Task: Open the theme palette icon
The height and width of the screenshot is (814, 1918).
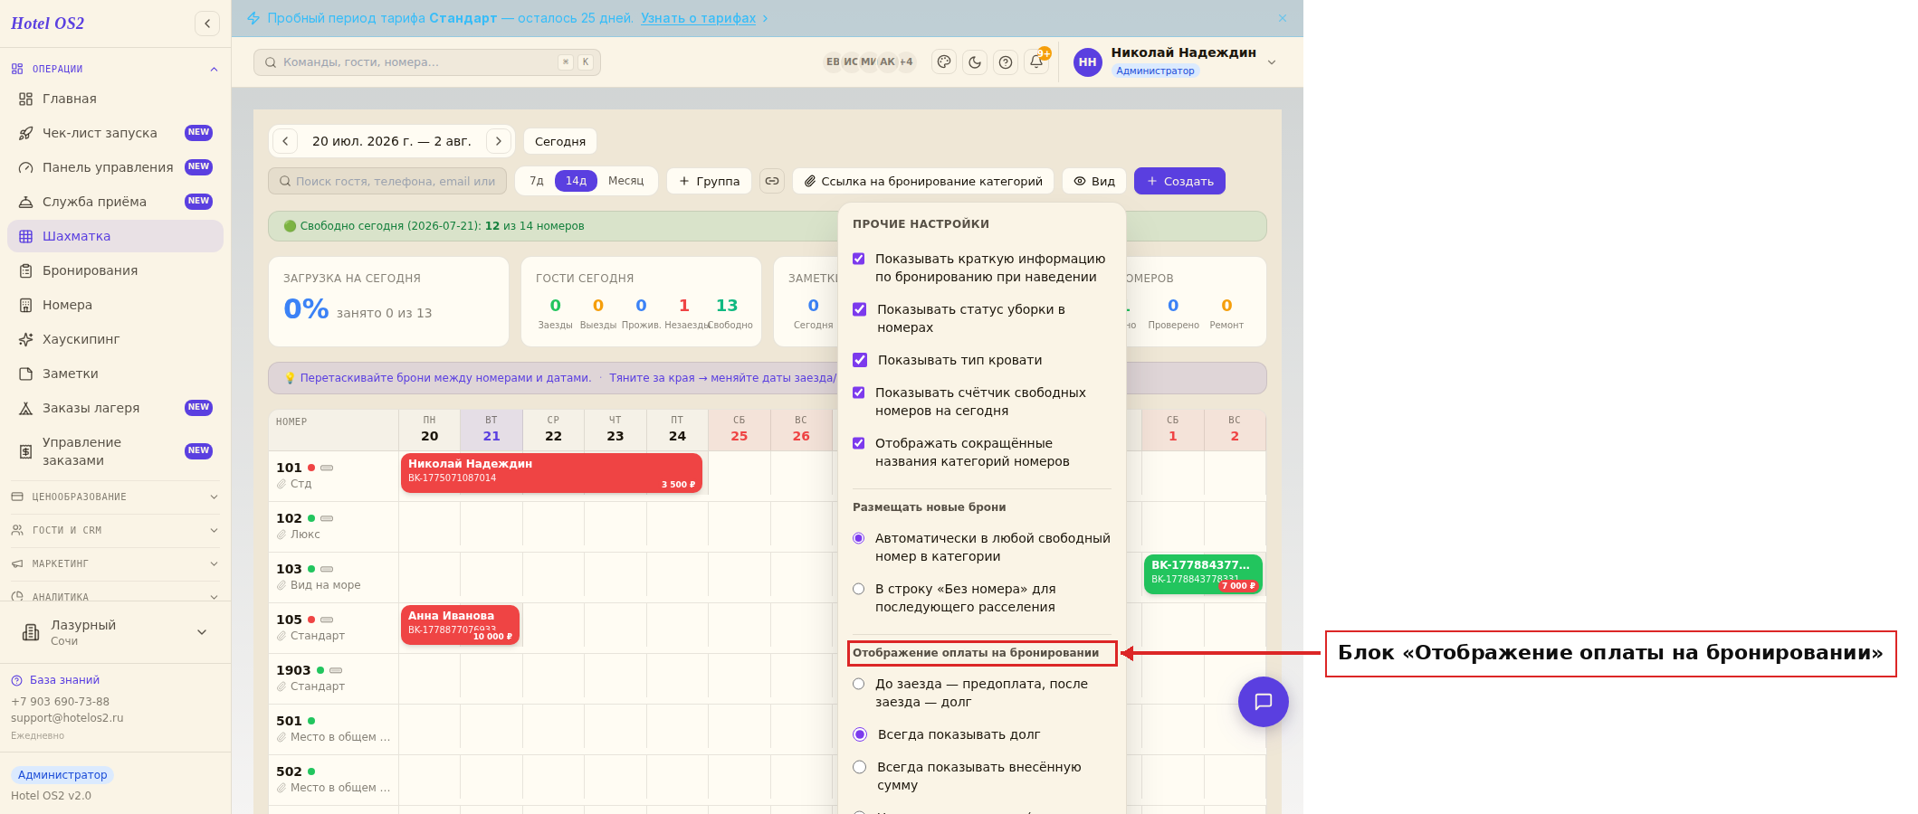Action: [944, 62]
